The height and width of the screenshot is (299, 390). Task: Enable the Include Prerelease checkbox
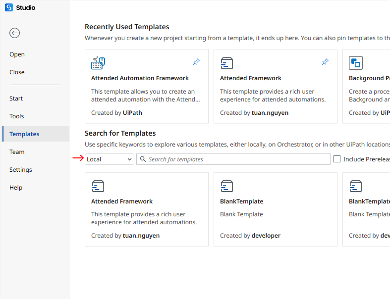pos(337,159)
